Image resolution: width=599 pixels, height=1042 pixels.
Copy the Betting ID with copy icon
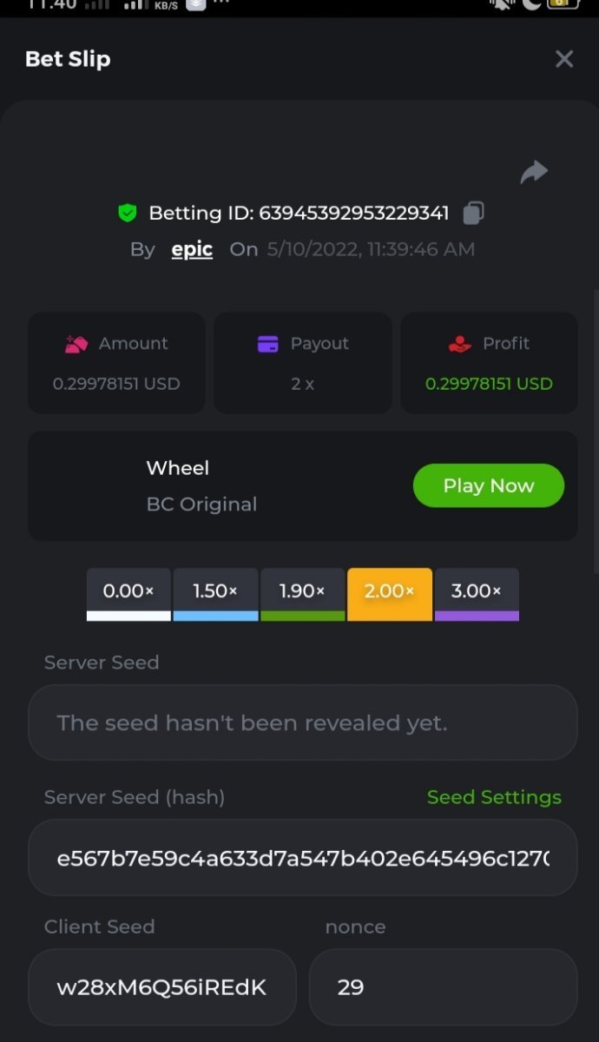(x=473, y=213)
